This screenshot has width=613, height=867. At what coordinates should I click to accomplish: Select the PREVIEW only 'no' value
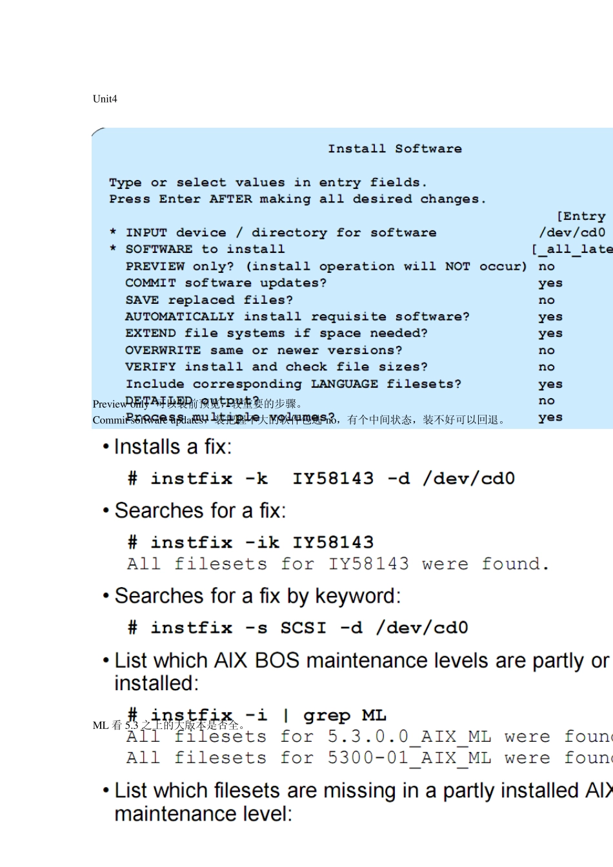coord(547,266)
